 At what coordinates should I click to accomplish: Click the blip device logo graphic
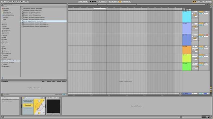coord(39,107)
